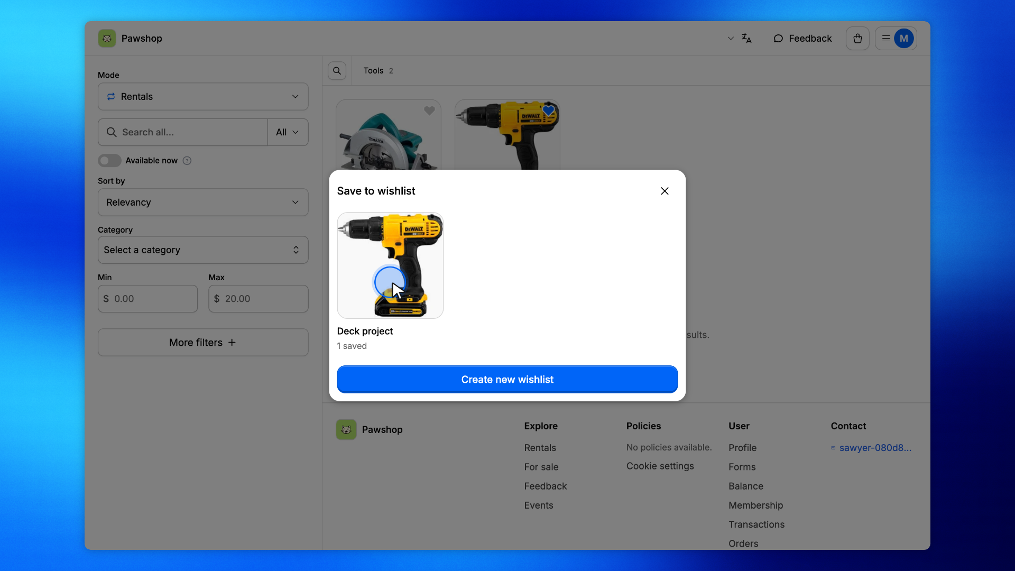Image resolution: width=1015 pixels, height=571 pixels.
Task: Click the Search all input field
Action: (183, 132)
